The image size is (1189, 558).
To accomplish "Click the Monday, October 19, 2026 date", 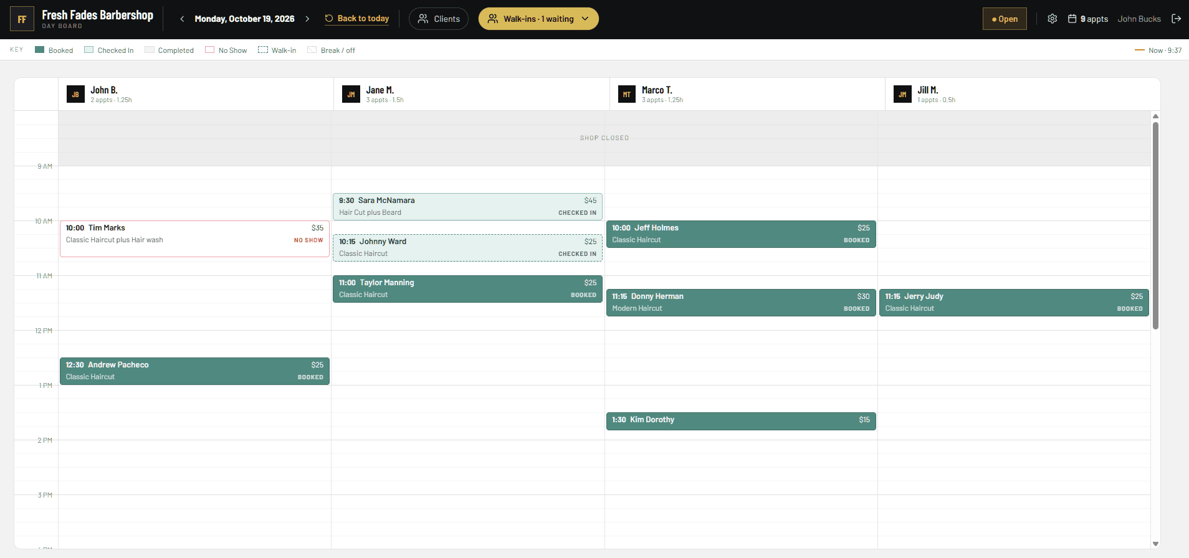I will click(x=244, y=19).
